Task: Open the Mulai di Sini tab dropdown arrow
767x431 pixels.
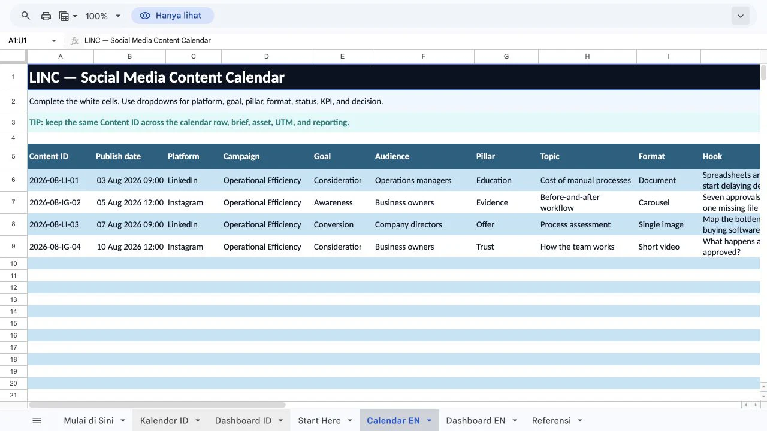Action: [x=123, y=421]
